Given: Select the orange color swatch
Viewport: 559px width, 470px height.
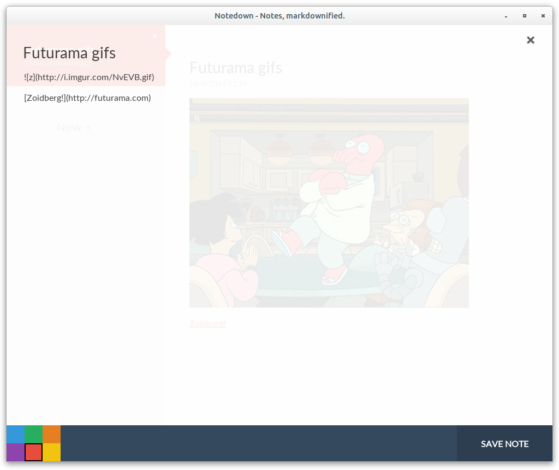Looking at the screenshot, I should pyautogui.click(x=52, y=434).
